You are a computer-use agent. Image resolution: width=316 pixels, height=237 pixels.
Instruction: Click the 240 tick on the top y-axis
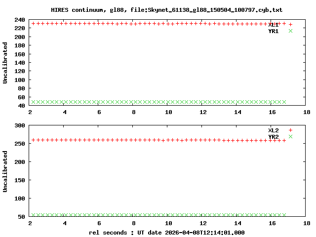click(x=20, y=20)
